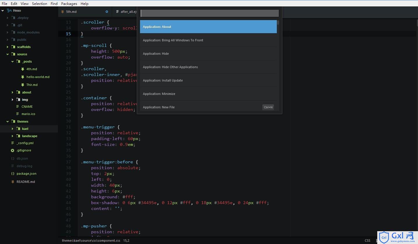Click the file icon beside CNAME

pyautogui.click(x=18, y=107)
